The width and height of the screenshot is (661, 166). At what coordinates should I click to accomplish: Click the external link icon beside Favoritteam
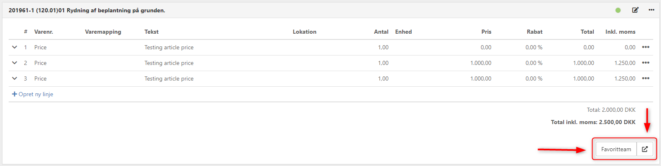coord(645,149)
